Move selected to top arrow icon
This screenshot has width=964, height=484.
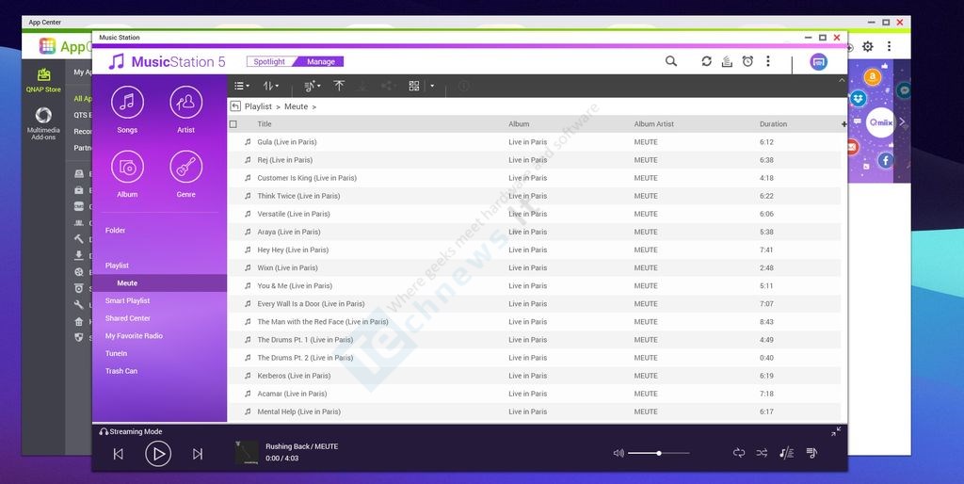point(339,86)
